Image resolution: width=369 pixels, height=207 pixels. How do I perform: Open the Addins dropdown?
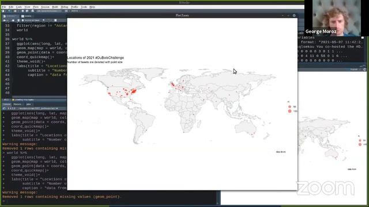[x=75, y=11]
